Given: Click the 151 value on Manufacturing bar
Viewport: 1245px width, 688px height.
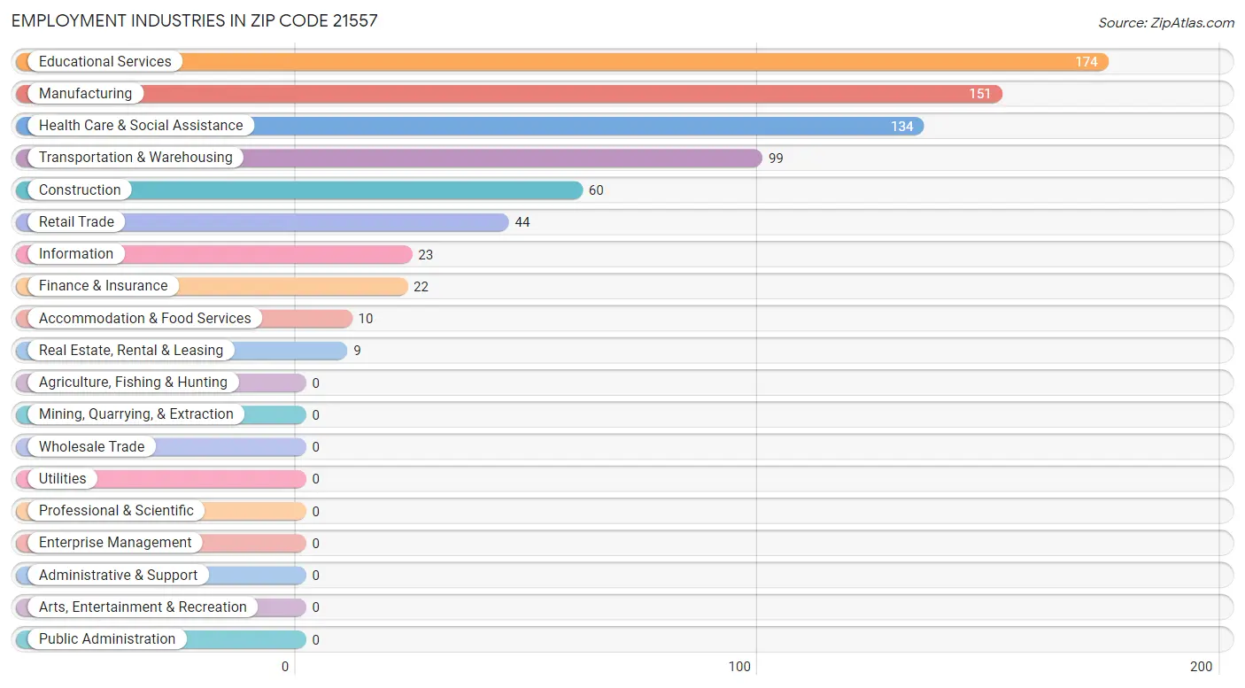Looking at the screenshot, I should (x=980, y=94).
